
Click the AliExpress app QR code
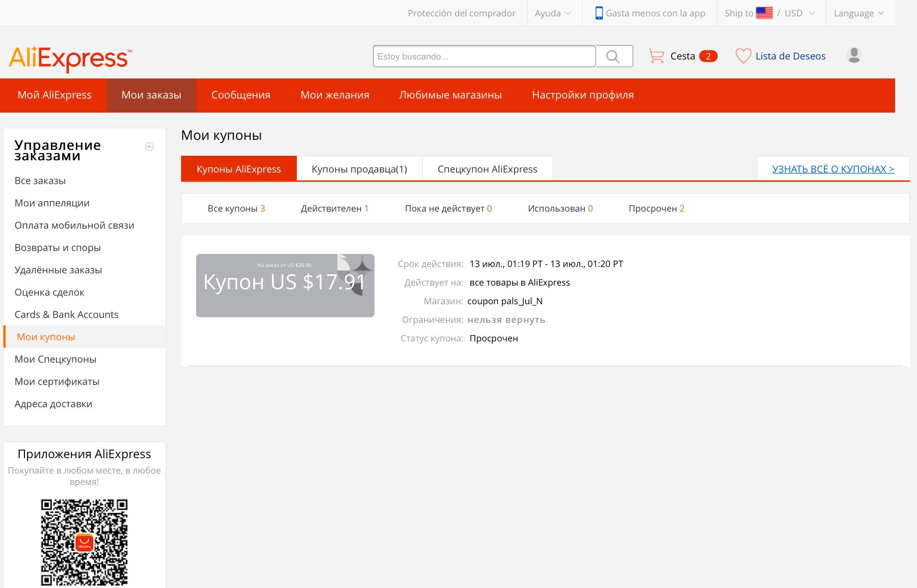pos(84,543)
